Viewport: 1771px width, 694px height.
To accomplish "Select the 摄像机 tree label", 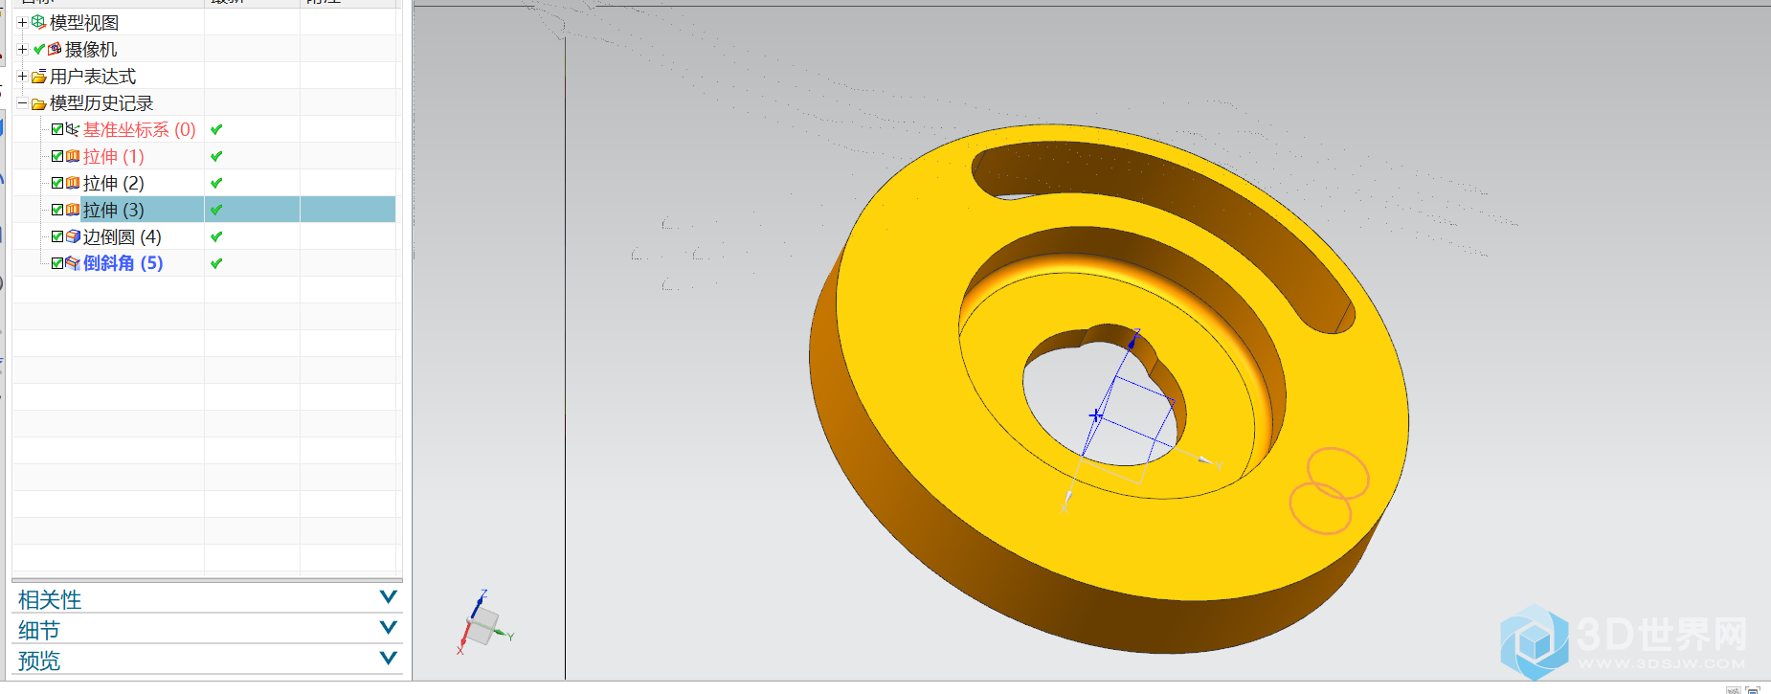I will pos(91,49).
